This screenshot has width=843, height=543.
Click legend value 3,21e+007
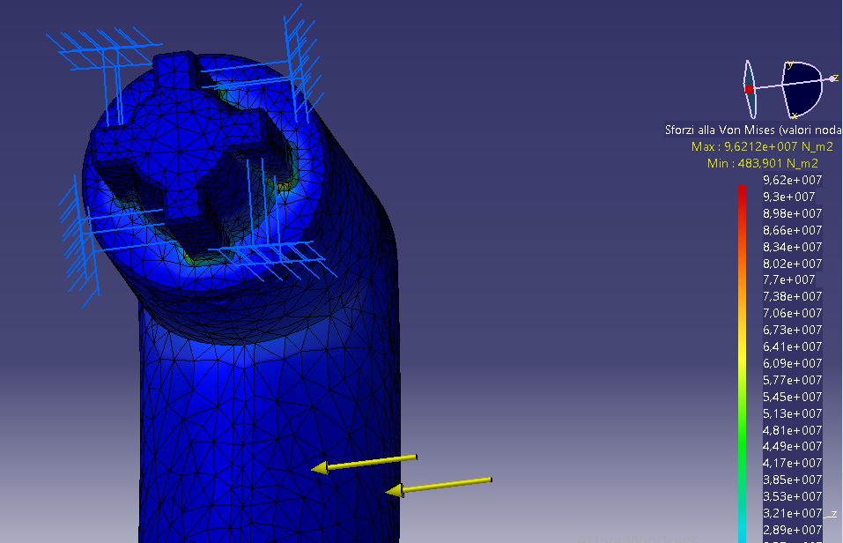point(793,513)
